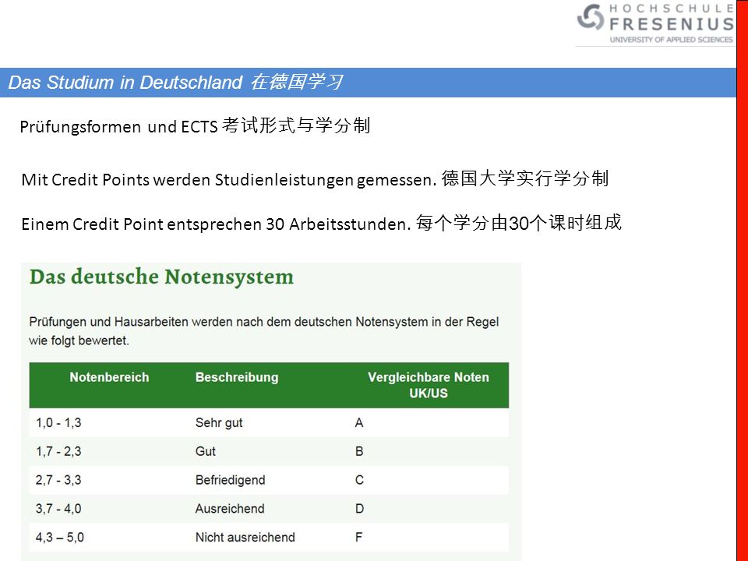Click the 'Vergleichbare Noten UK/US' column header
Image resolution: width=748 pixels, height=561 pixels.
point(429,385)
